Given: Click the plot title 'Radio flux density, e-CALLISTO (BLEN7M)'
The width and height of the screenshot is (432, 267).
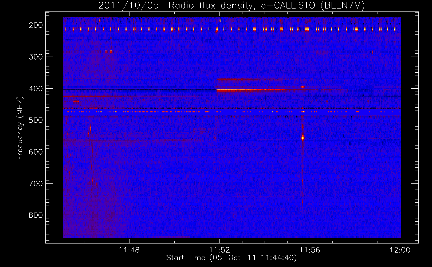Looking at the screenshot, I should pyautogui.click(x=266, y=6).
